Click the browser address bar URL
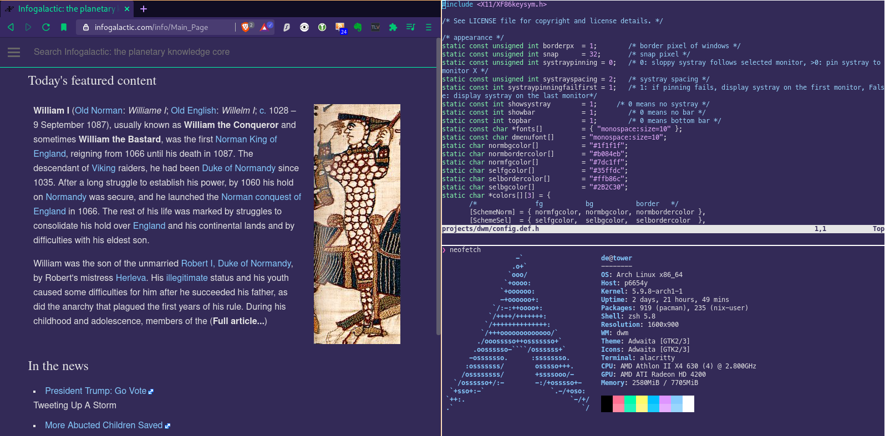This screenshot has height=436, width=885. pos(151,27)
